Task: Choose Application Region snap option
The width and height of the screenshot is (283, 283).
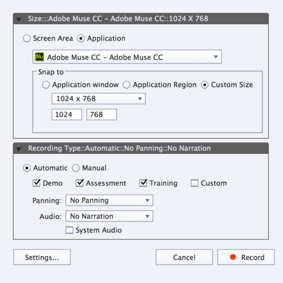Action: 127,85
